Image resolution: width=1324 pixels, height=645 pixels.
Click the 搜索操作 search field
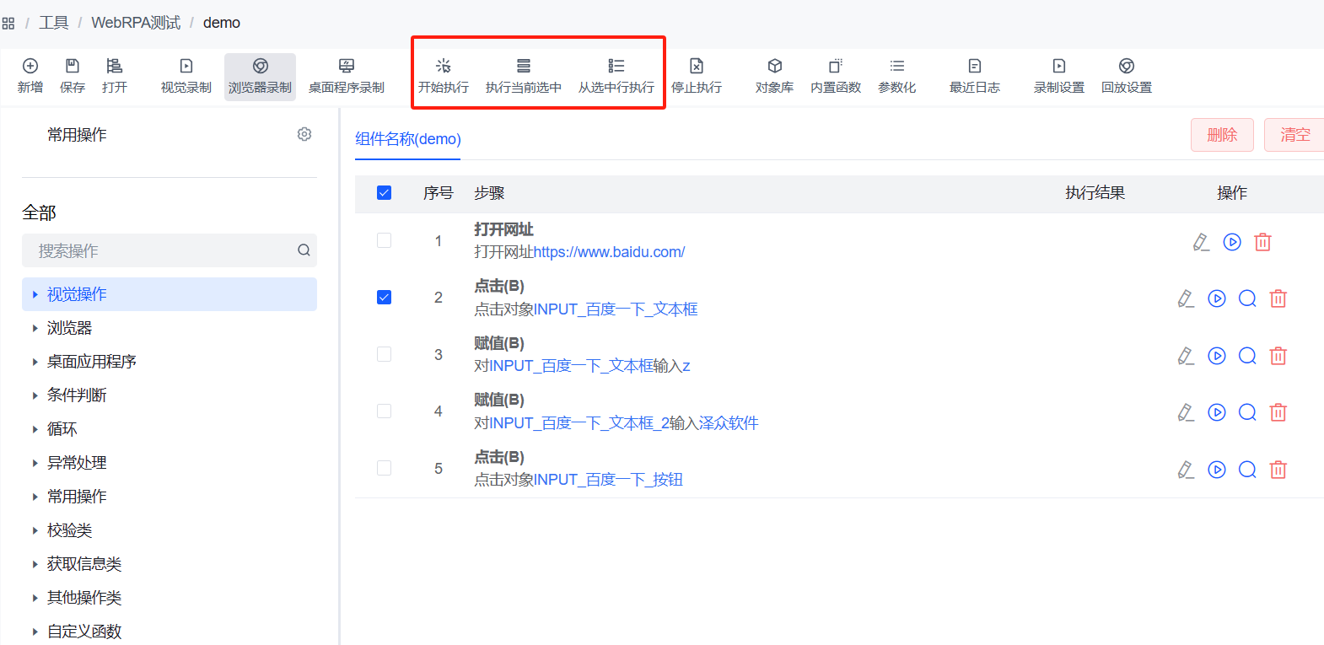[x=160, y=250]
